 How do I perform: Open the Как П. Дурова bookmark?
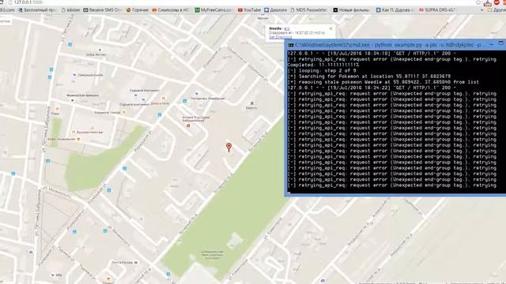tap(395, 10)
